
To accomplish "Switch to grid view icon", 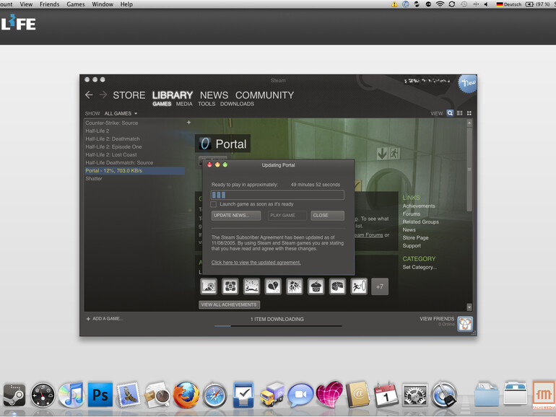I will coord(469,113).
